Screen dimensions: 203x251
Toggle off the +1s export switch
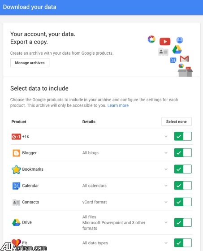[x=183, y=136]
